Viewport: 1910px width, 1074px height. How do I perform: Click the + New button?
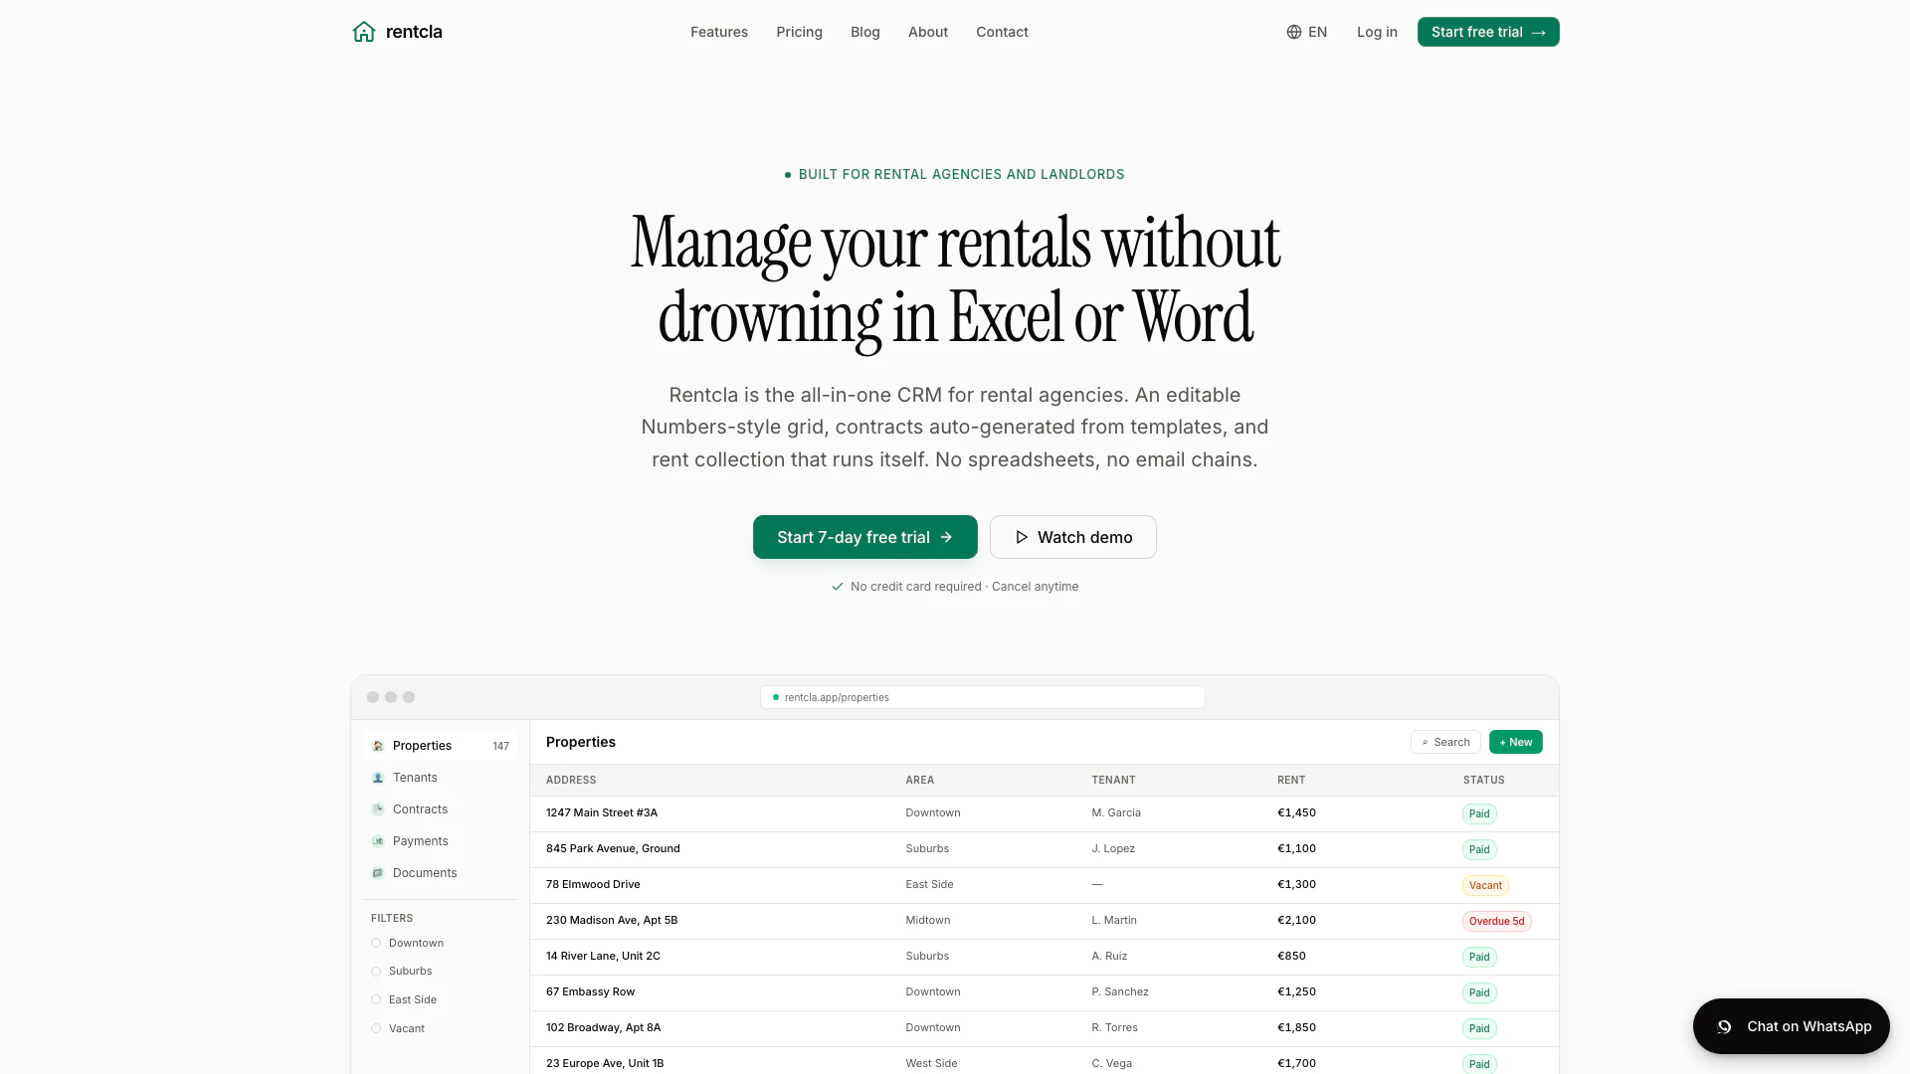click(1515, 742)
